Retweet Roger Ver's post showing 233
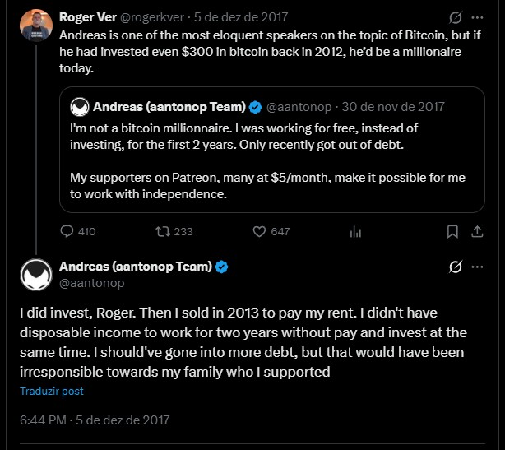Screen dimensions: 505x450 click(x=162, y=231)
